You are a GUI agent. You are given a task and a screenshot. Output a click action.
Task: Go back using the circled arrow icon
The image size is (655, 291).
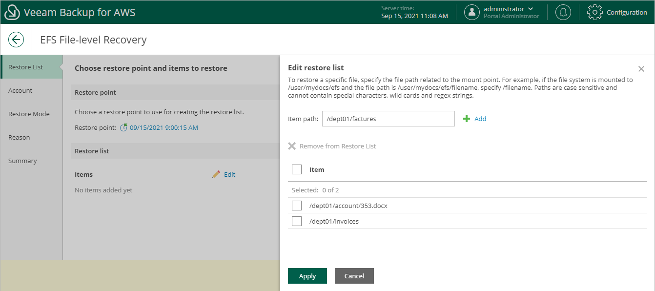tap(16, 40)
